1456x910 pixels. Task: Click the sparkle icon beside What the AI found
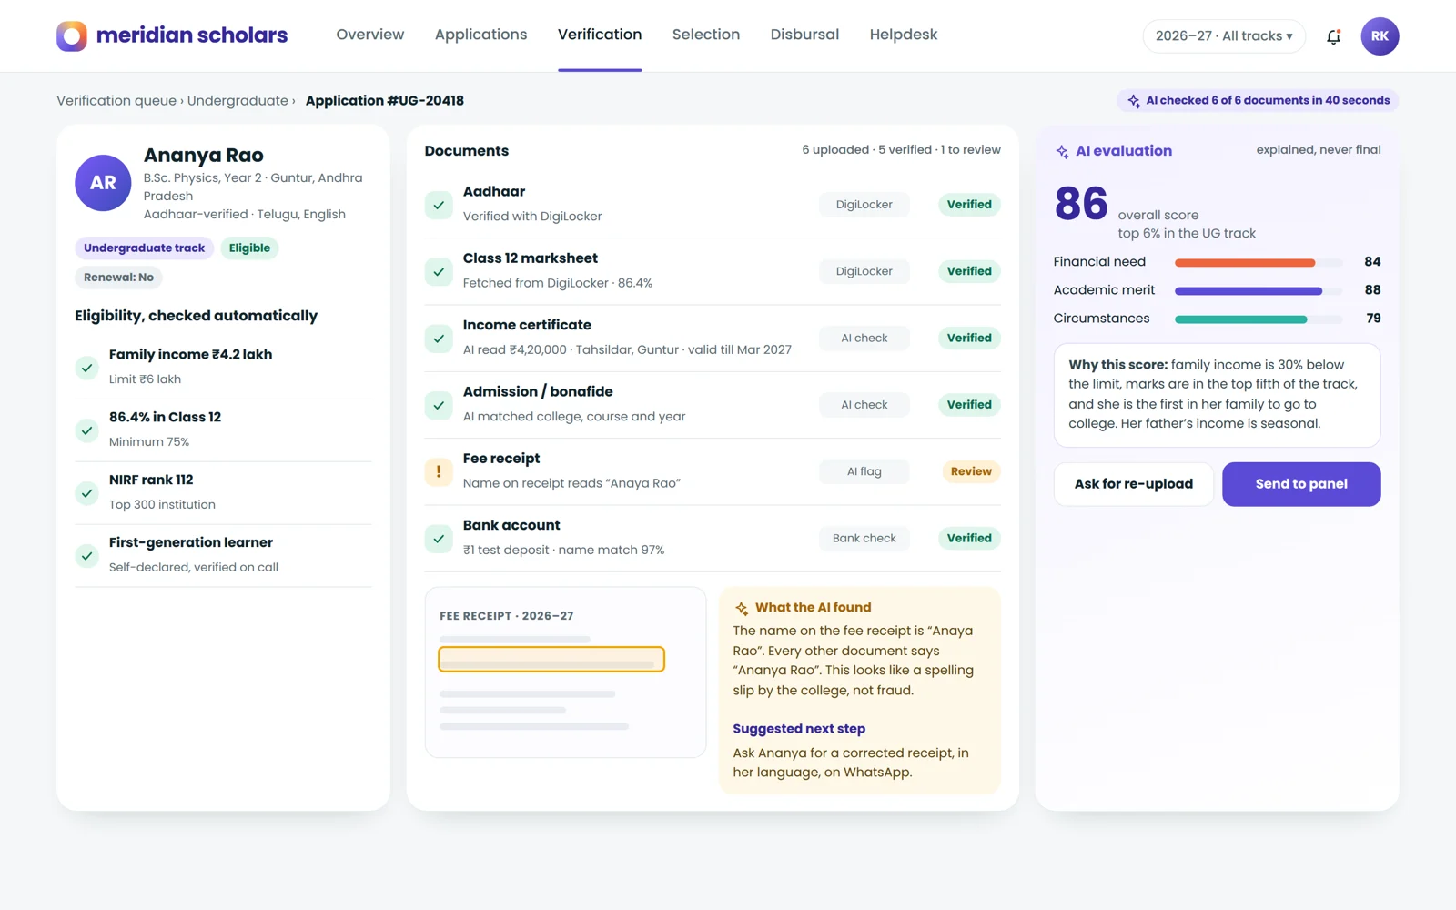coord(742,608)
